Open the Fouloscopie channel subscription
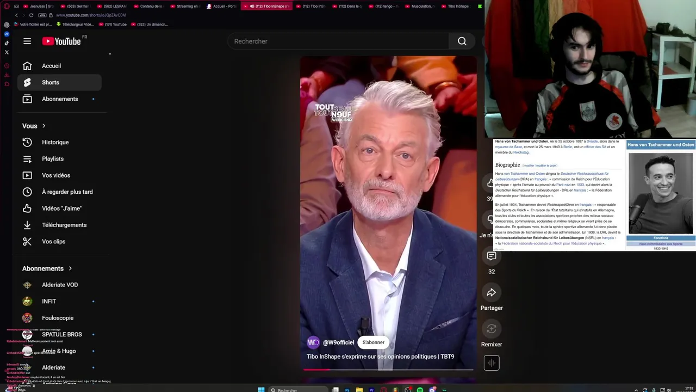This screenshot has height=392, width=696. pos(59,318)
